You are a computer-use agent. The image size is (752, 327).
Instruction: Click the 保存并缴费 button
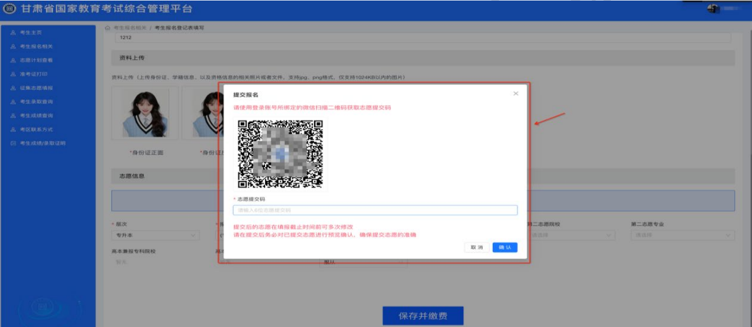point(423,316)
